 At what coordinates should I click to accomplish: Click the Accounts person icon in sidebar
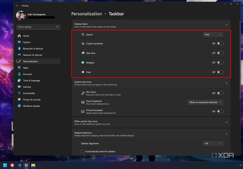click(19, 74)
